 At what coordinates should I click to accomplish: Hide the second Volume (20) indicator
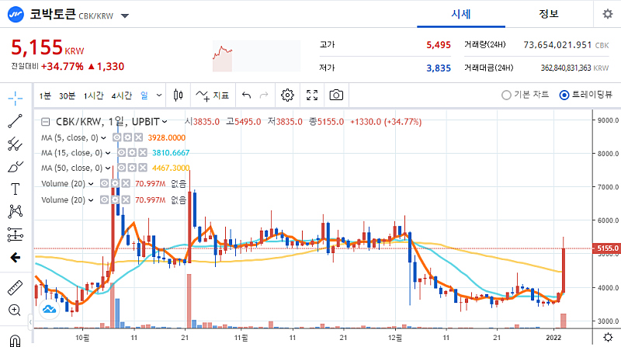(x=104, y=200)
